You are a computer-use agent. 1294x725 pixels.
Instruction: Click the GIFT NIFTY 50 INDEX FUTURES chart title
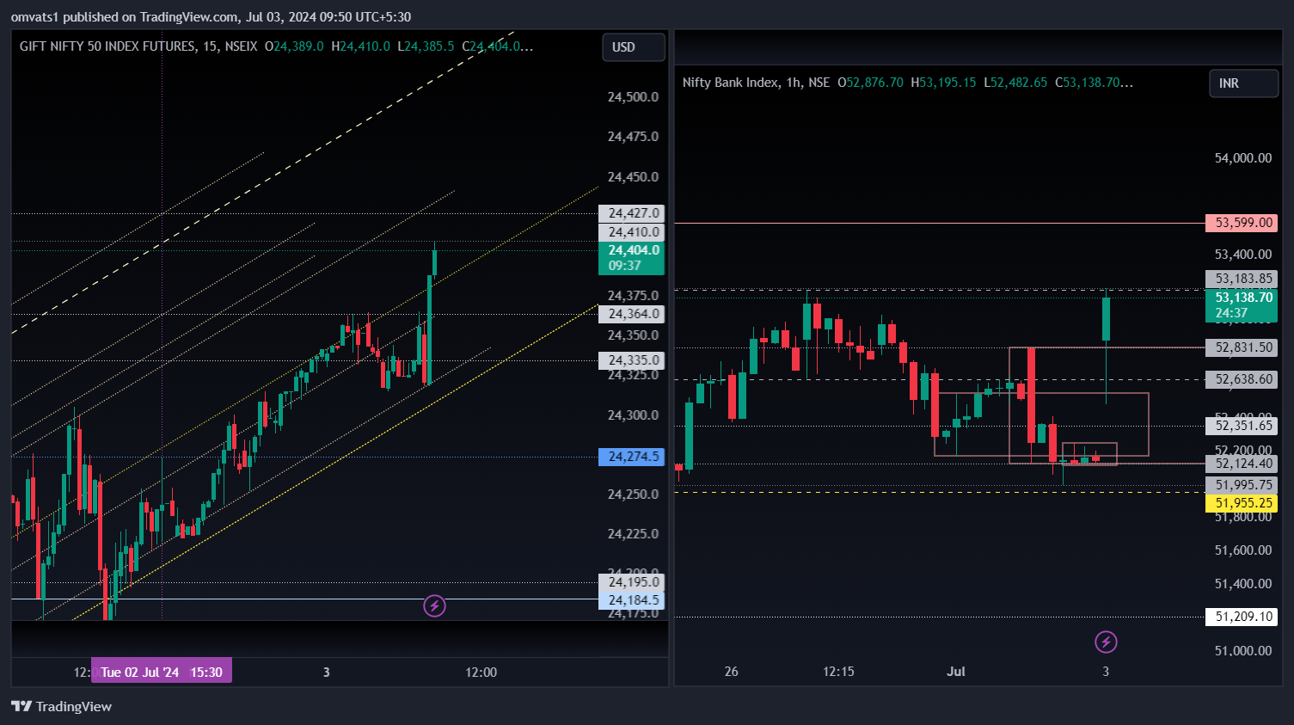(x=138, y=46)
